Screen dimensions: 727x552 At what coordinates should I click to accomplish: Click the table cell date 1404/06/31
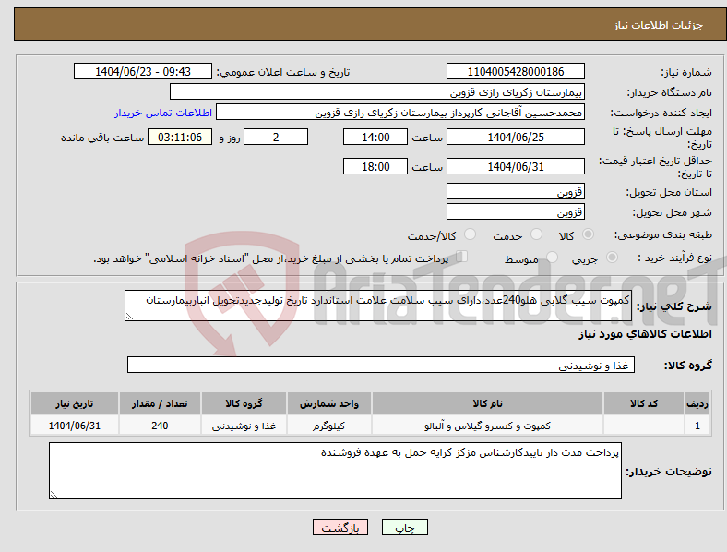75,425
